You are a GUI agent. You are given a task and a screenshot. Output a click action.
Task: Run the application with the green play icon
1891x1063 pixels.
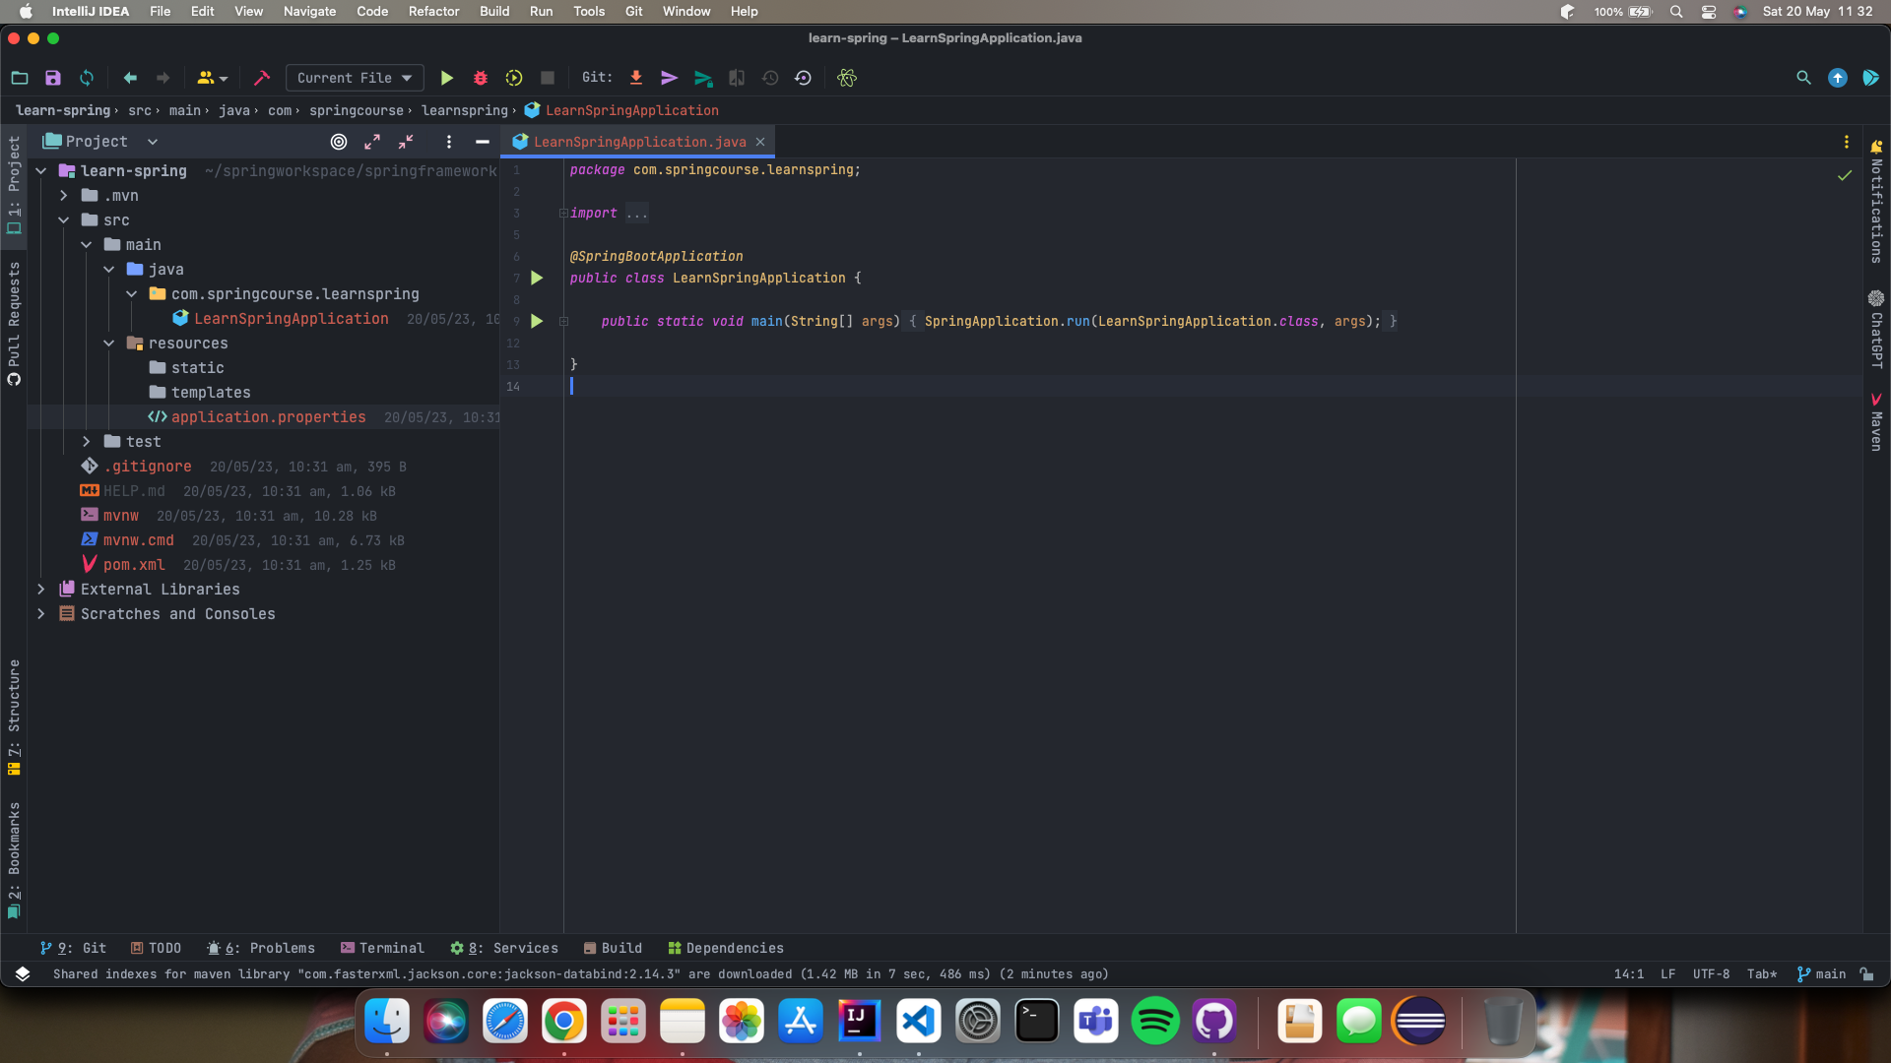[x=446, y=78]
